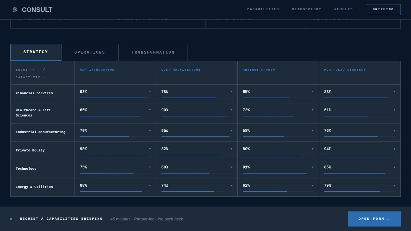Expand Technology M&A Integration 75% arrow
The image size is (411, 231).
(x=150, y=167)
